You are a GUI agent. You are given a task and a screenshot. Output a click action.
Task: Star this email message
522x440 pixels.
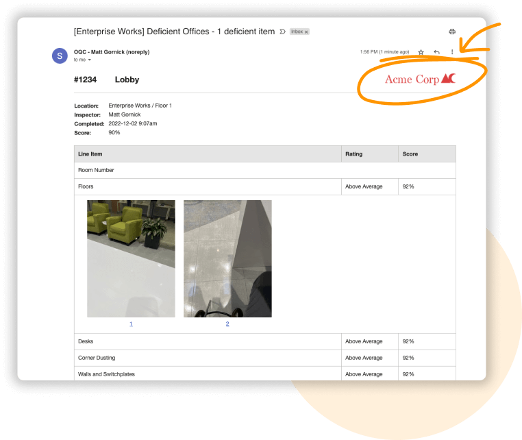[421, 52]
